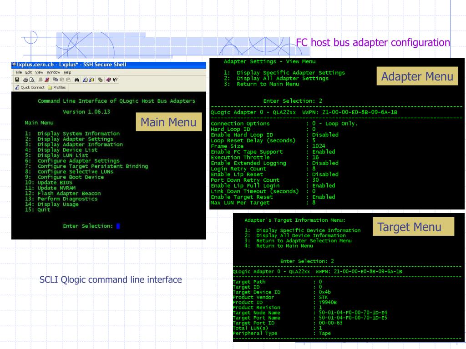Open Print Preview from the SSH toolbar
Screen dimensions: 466x349
point(32,80)
